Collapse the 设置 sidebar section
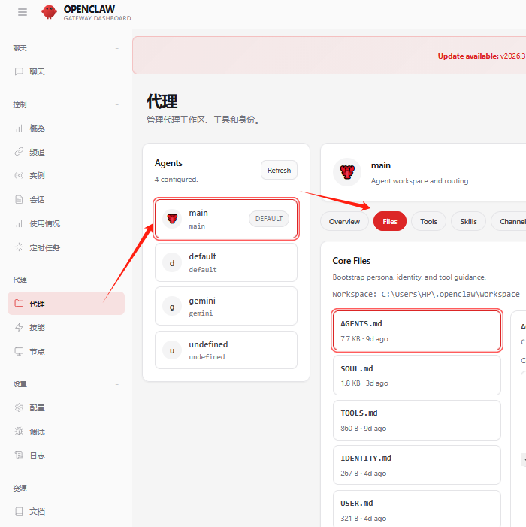Viewport: 526px width, 527px height. point(116,384)
